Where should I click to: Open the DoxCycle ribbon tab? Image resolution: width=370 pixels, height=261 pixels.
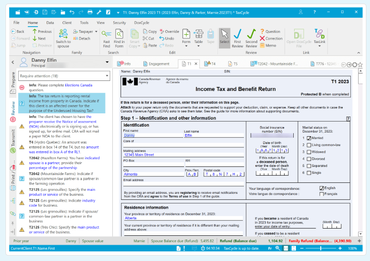point(142,23)
